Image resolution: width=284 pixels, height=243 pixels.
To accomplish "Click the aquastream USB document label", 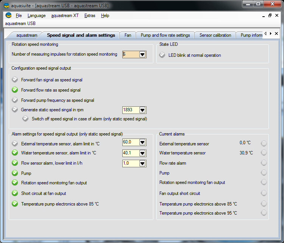I will pyautogui.click(x=20, y=23).
